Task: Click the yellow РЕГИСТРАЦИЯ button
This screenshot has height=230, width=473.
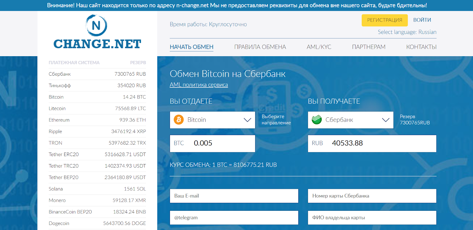Action: [385, 20]
